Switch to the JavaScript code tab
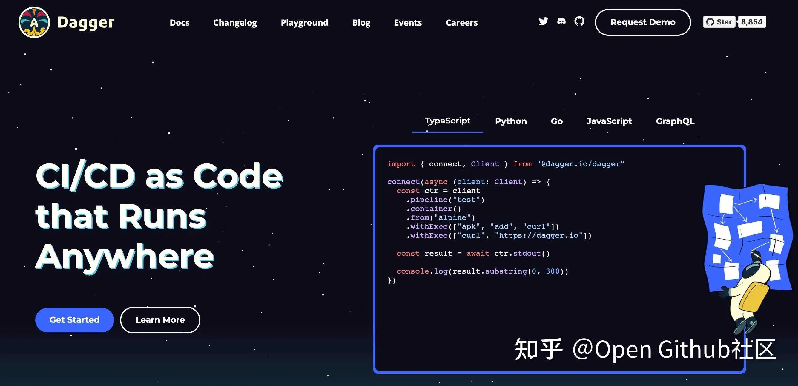Image resolution: width=798 pixels, height=386 pixels. click(x=609, y=121)
